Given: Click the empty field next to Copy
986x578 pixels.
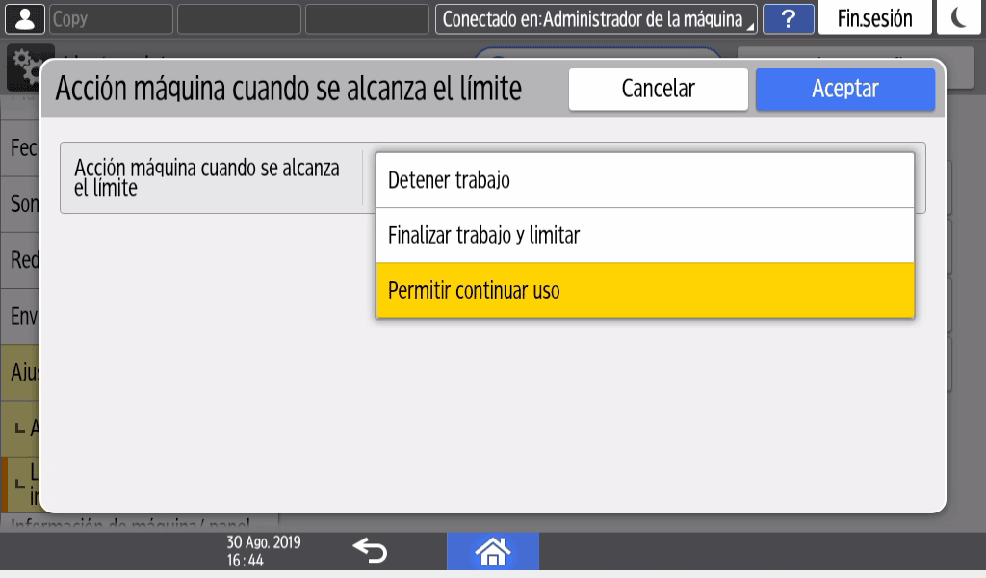Looking at the screenshot, I should coord(239,18).
